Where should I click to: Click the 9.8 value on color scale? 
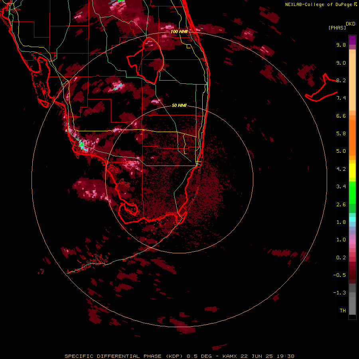[341, 45]
